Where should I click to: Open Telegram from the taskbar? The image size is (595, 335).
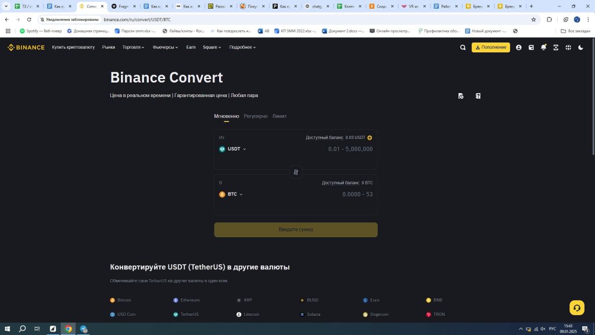point(84,329)
